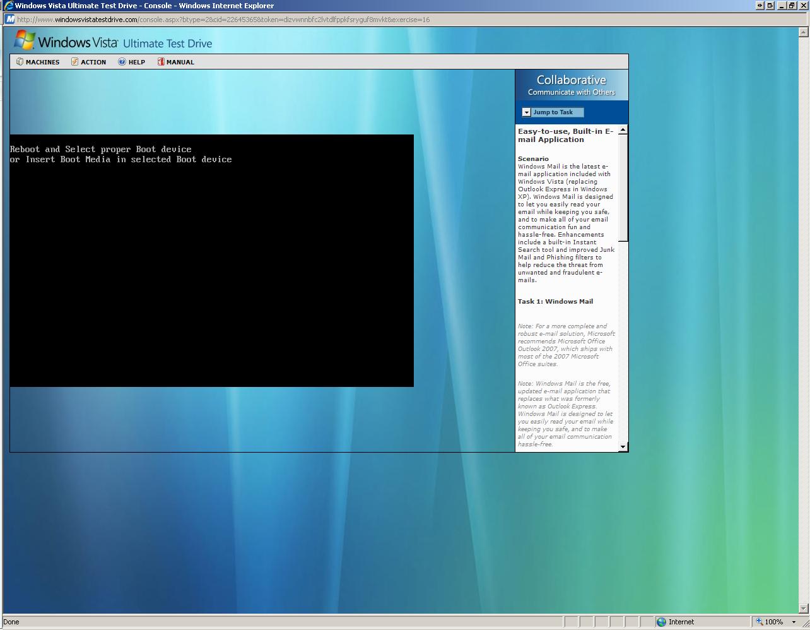
Task: Open the Action menu
Action: [88, 62]
